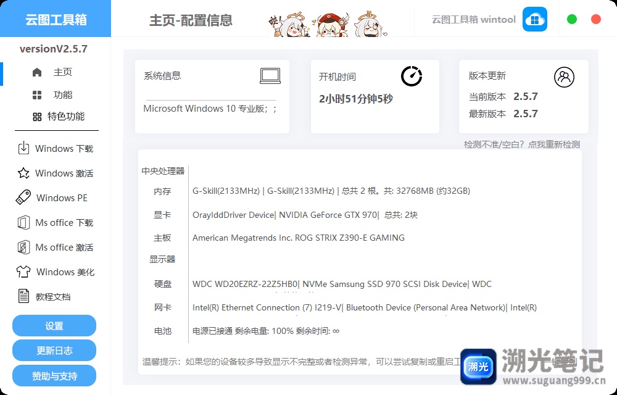
Task: Click the grid icon beside 功能
Action: pyautogui.click(x=37, y=95)
